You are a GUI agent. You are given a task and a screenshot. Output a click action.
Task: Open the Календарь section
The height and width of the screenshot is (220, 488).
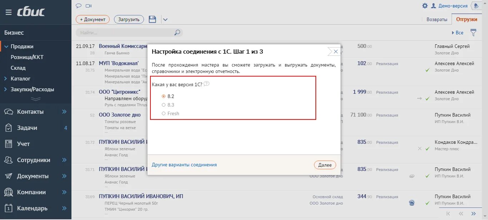32,208
